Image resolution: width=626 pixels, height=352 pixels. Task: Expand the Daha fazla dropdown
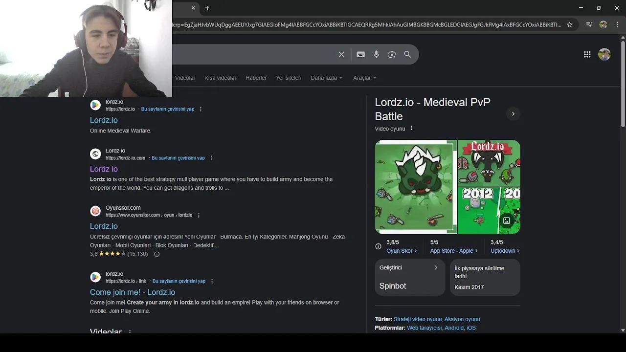pos(327,78)
